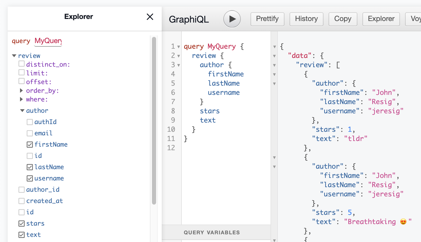The image size is (421, 242).
Task: Fold query MyQuery at line 1
Action: click(179, 47)
